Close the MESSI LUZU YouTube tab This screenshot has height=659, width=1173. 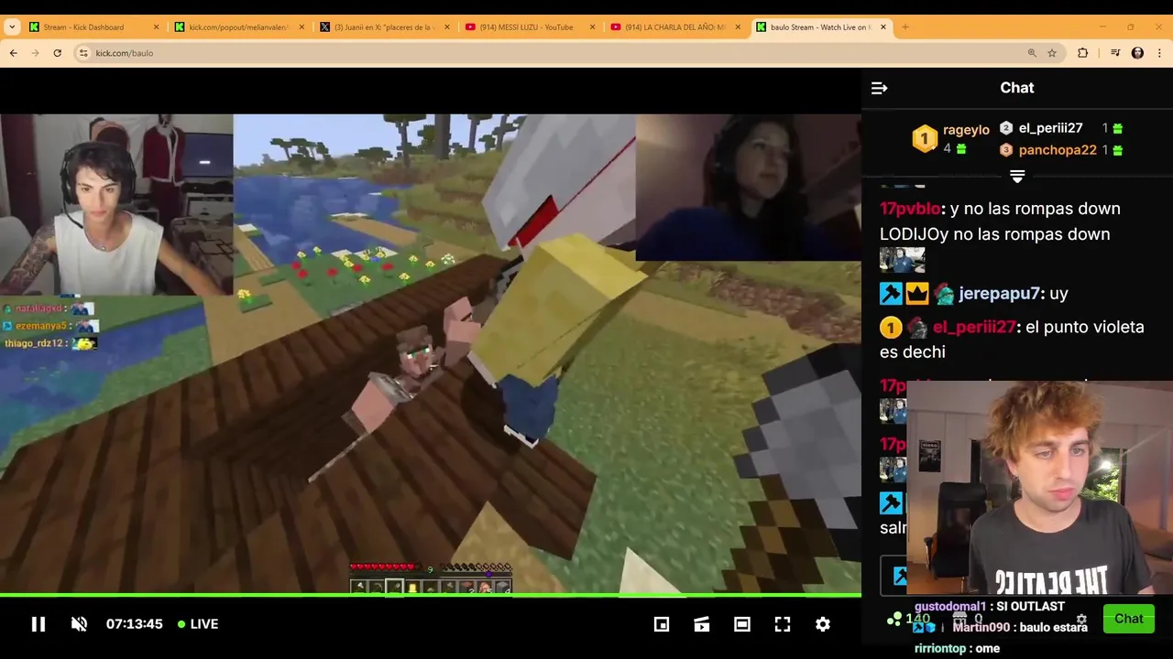(x=592, y=27)
